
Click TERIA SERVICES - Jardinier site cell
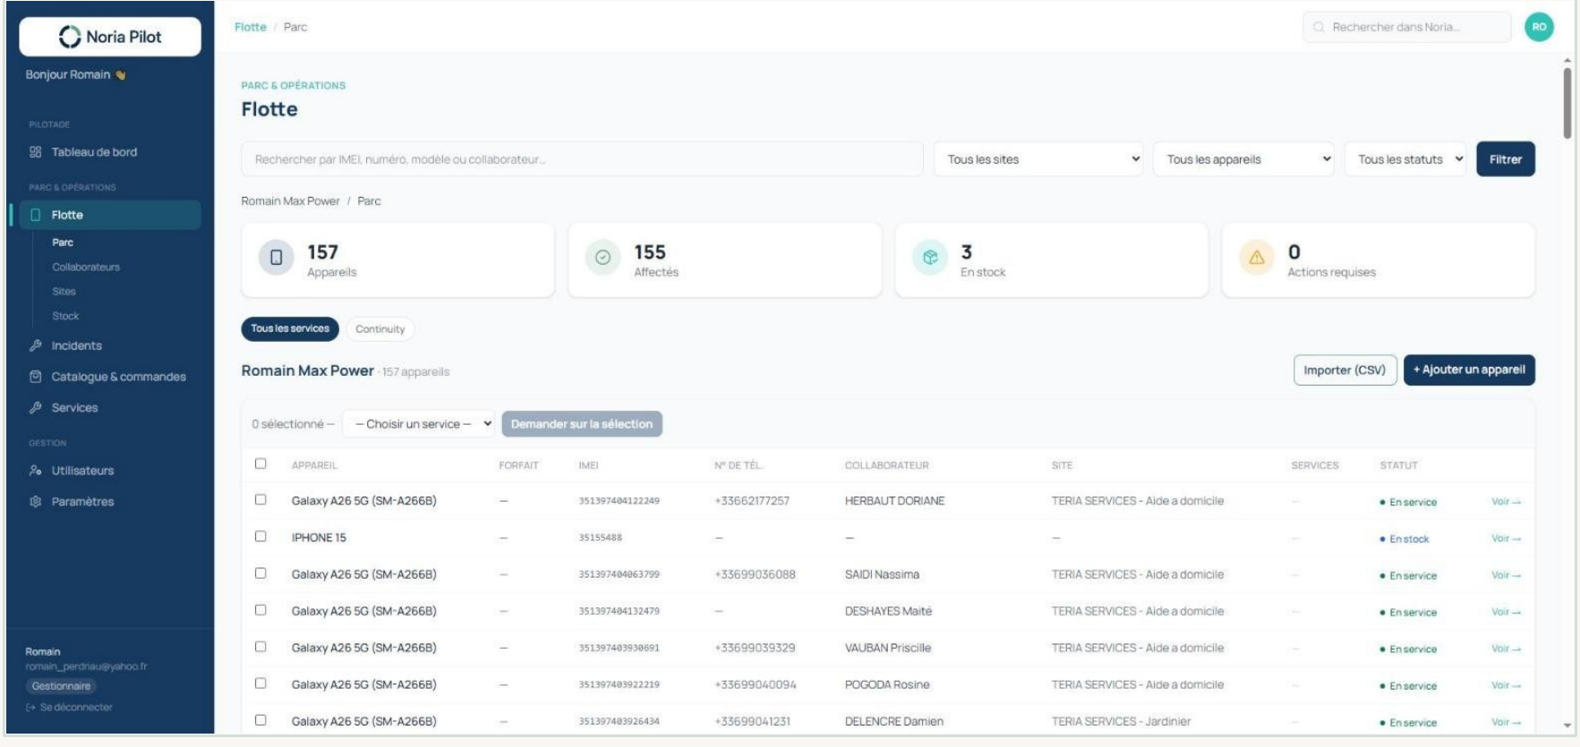click(1121, 721)
